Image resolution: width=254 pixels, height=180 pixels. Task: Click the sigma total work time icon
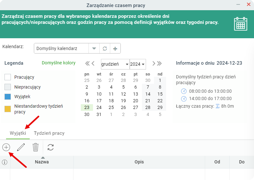(x=218, y=106)
